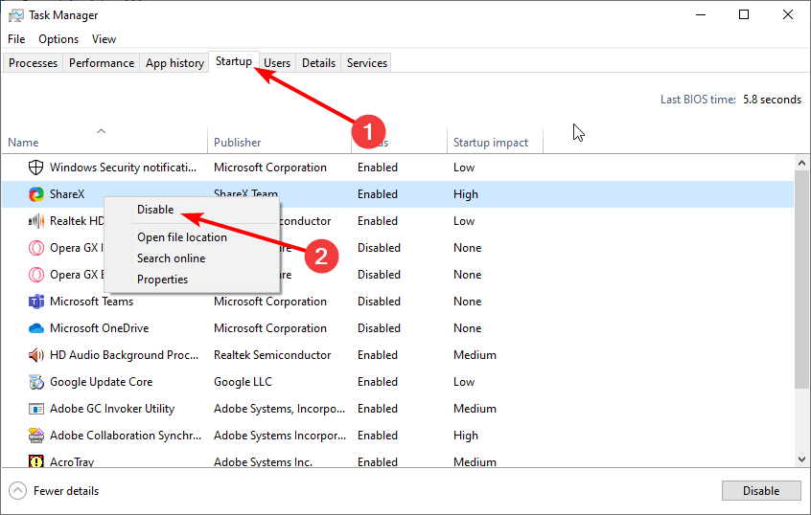Click the Fewer details link

point(66,491)
